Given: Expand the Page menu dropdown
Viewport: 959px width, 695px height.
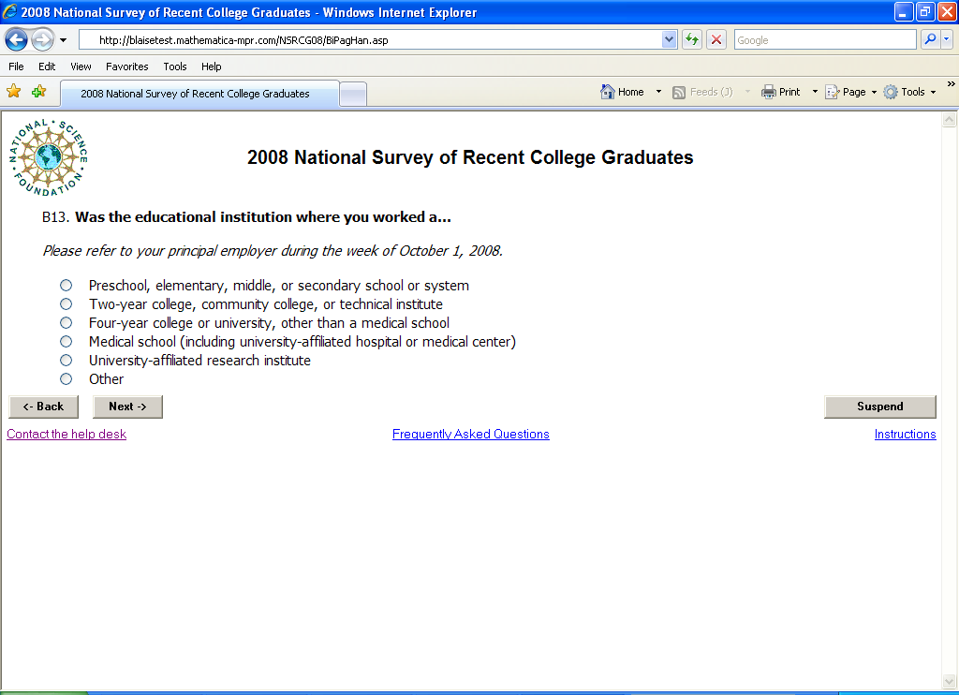Looking at the screenshot, I should coord(853,92).
